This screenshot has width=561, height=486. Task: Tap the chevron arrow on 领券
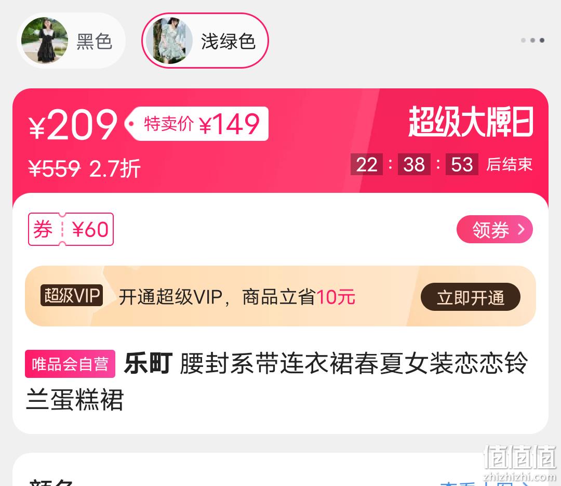pos(522,229)
